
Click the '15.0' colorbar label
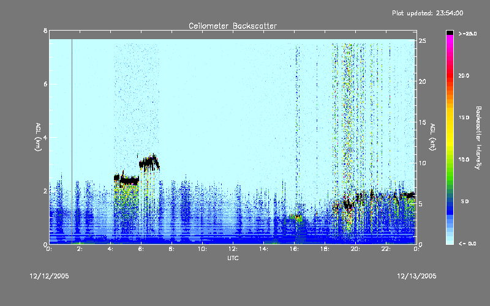(464, 118)
